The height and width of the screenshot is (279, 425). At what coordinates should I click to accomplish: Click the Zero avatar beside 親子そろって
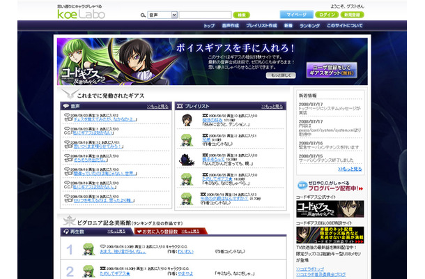pyautogui.click(x=187, y=160)
